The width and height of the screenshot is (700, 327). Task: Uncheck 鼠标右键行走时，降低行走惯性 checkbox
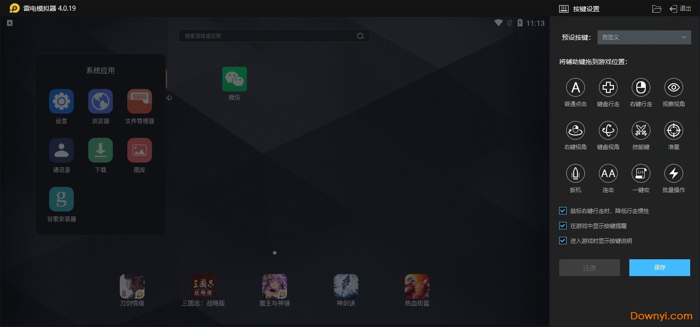[563, 211]
